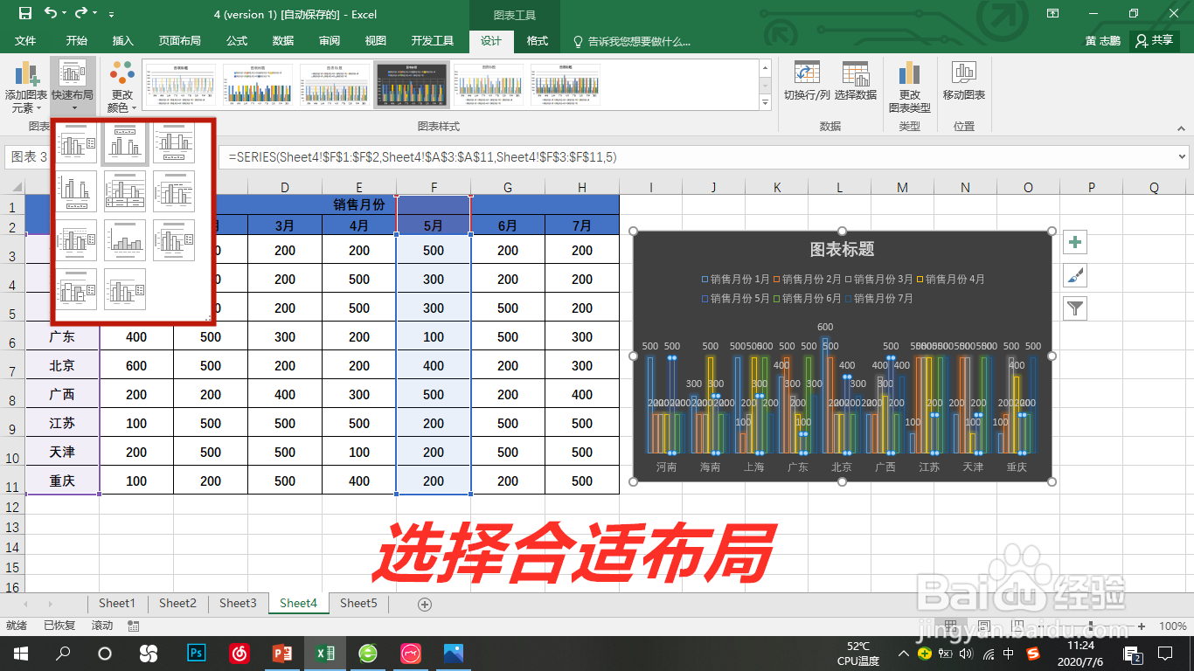
Task: Open Ribbon Display Options in title bar
Action: click(x=1052, y=13)
